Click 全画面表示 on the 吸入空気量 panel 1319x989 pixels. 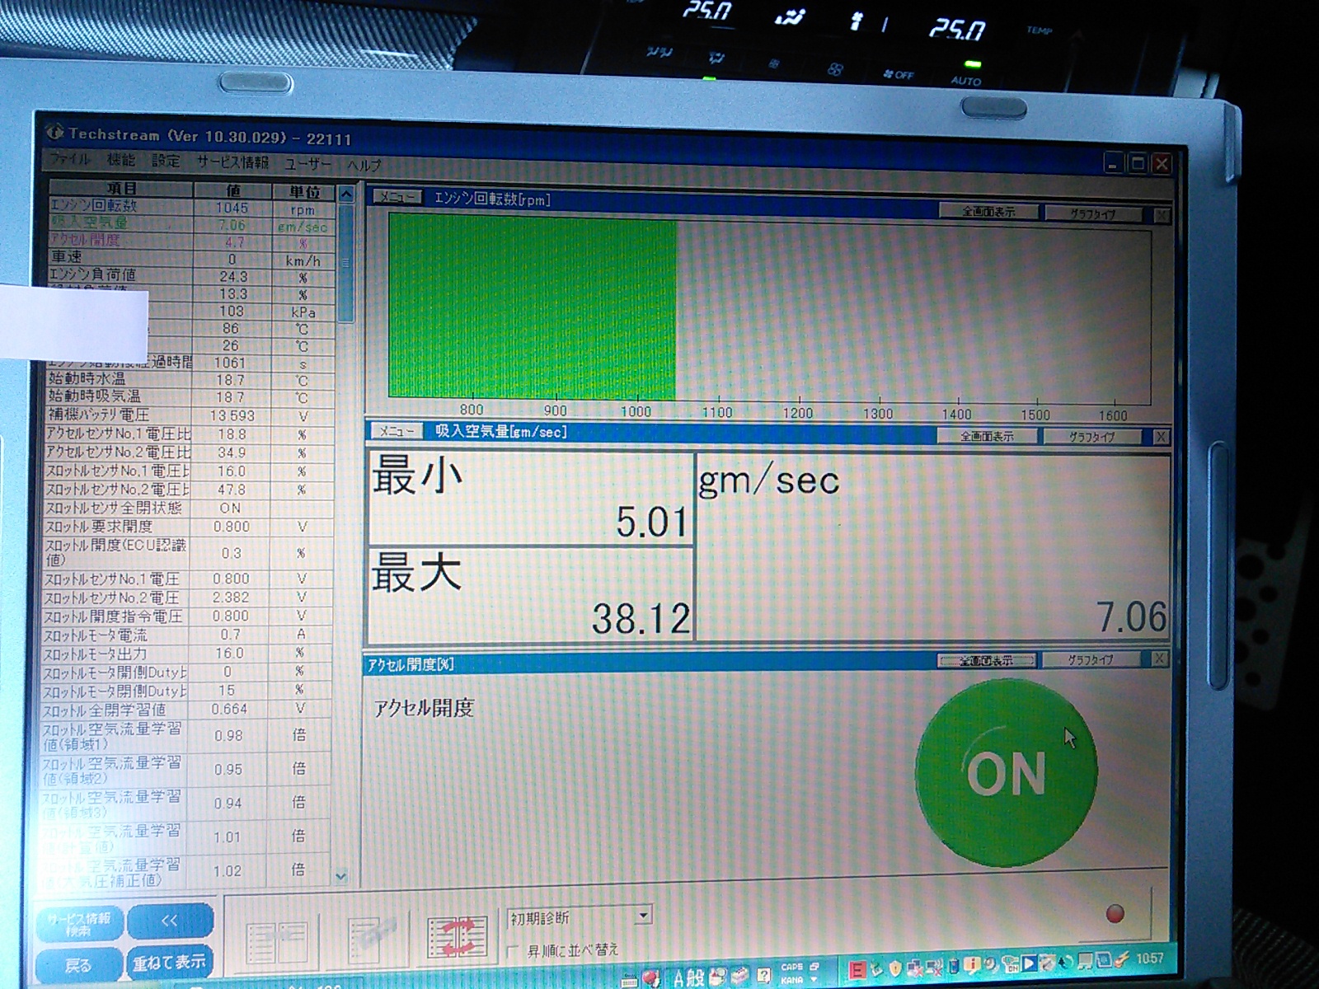pos(987,436)
